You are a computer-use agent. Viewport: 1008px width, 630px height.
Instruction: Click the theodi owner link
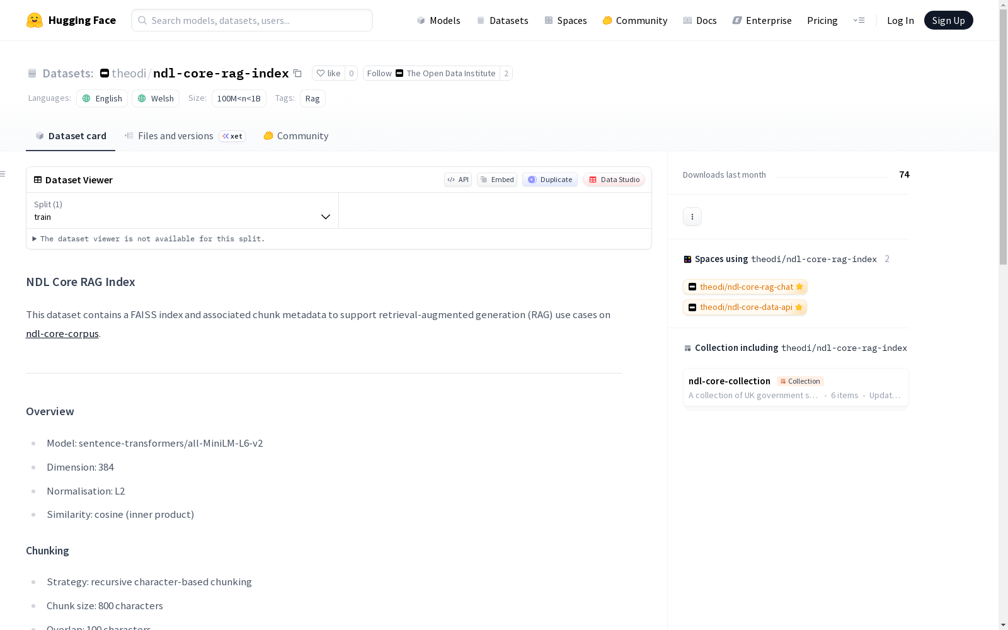[129, 73]
